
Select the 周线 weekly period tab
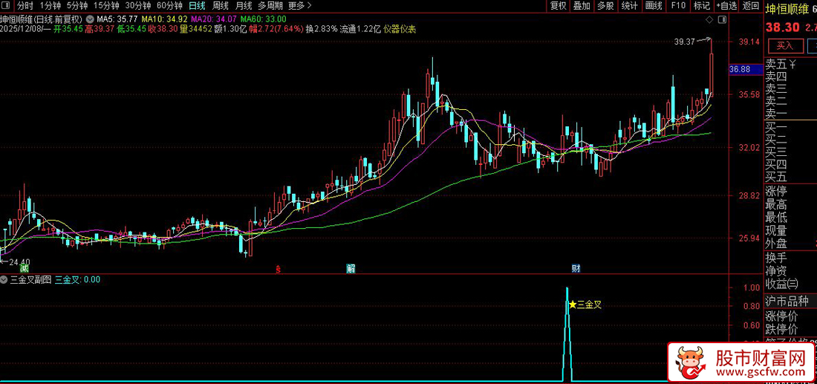tap(221, 6)
